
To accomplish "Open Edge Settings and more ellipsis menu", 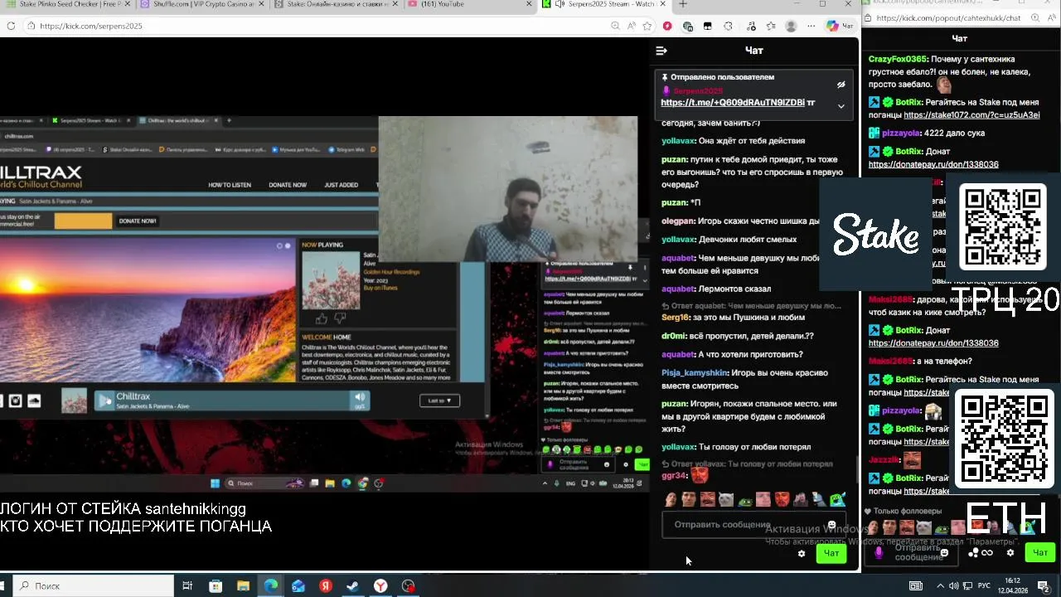I will (x=811, y=26).
